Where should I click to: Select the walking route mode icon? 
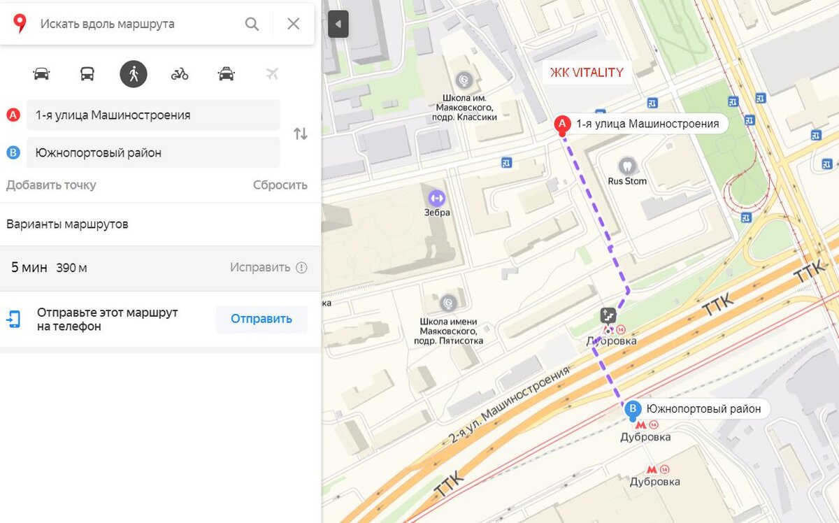click(134, 73)
